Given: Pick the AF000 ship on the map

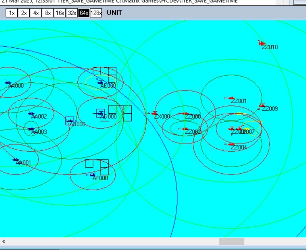Looking at the screenshot, I should 92,175.
